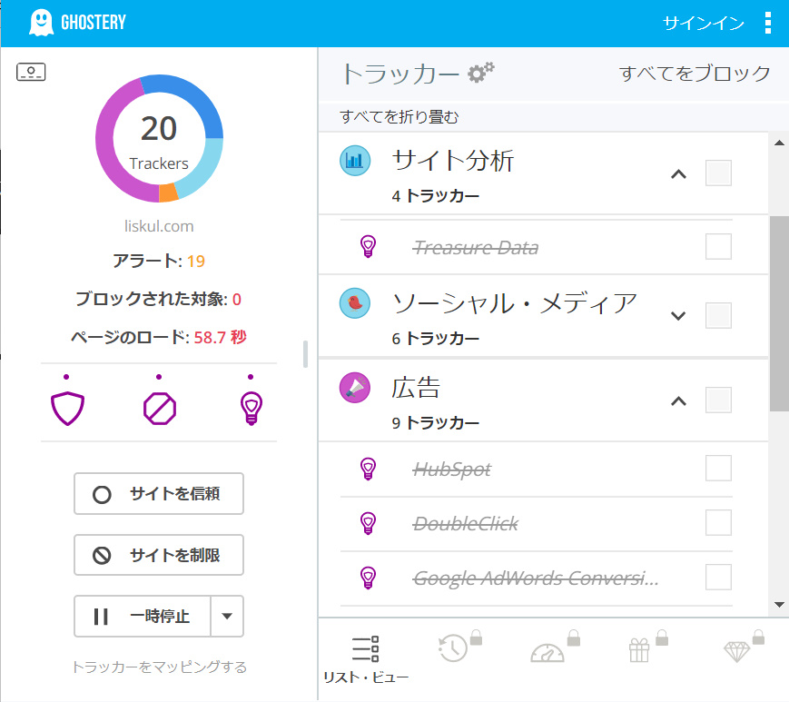Select the リスト・ビュー list view tab
This screenshot has height=702, width=789.
point(366,658)
